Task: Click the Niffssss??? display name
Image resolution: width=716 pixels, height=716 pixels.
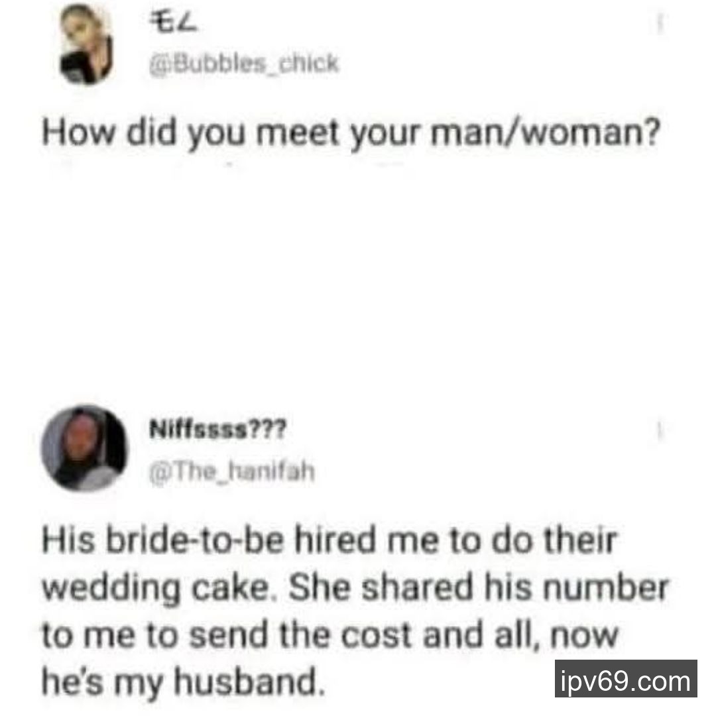Action: click(x=218, y=429)
